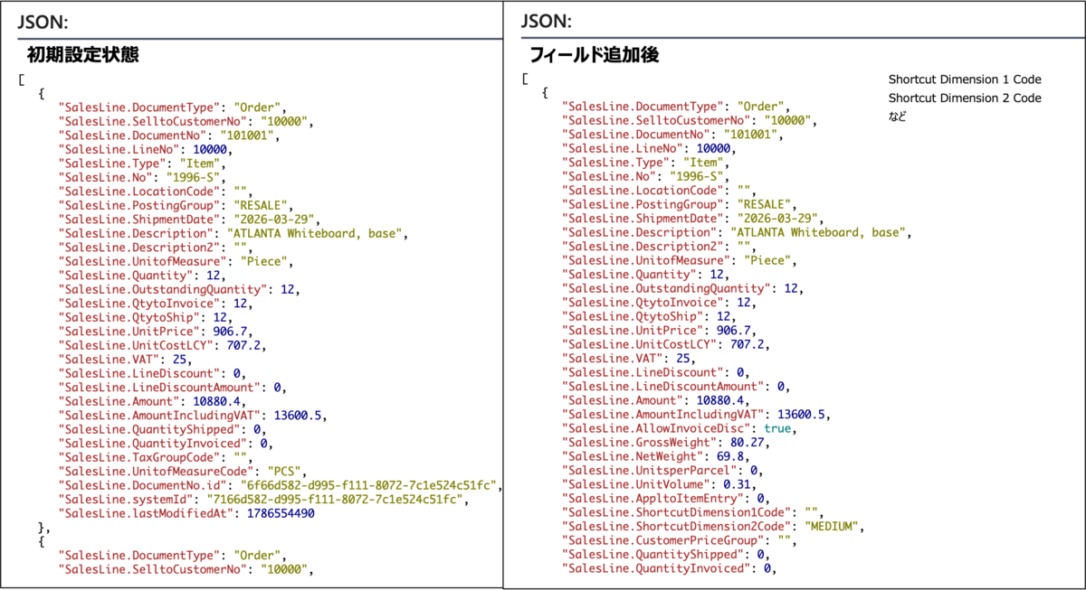Click "SalesLine.LineNo" in 初期設定状態 panel
This screenshot has height=590, width=1086.
tap(119, 149)
